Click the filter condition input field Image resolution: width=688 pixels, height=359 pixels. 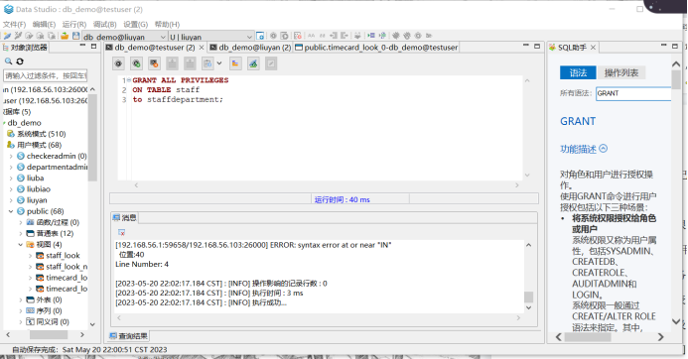46,75
